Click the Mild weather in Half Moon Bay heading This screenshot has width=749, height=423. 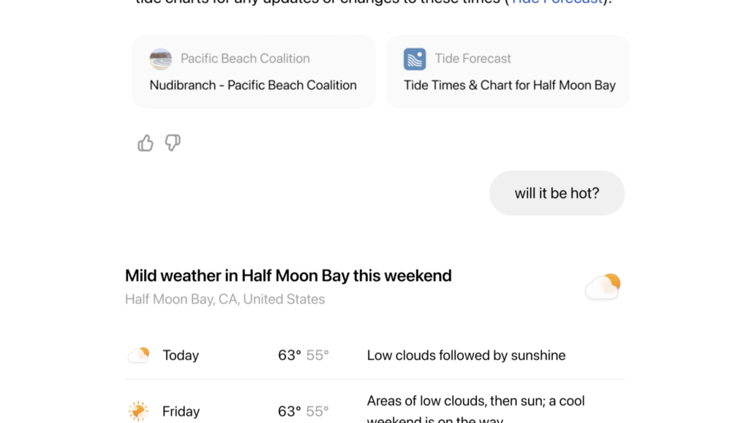point(288,276)
